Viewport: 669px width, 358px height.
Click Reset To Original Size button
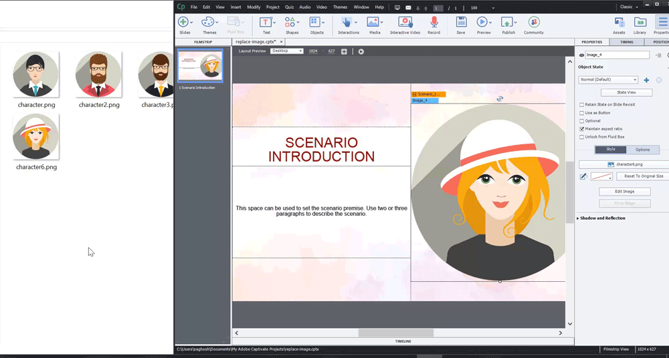[x=644, y=176]
